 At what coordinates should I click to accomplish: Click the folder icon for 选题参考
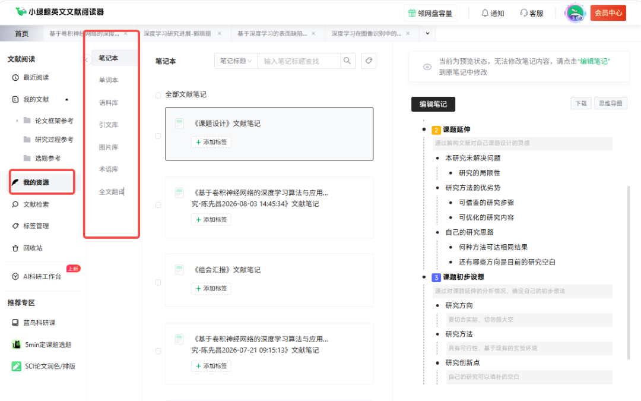pos(27,158)
